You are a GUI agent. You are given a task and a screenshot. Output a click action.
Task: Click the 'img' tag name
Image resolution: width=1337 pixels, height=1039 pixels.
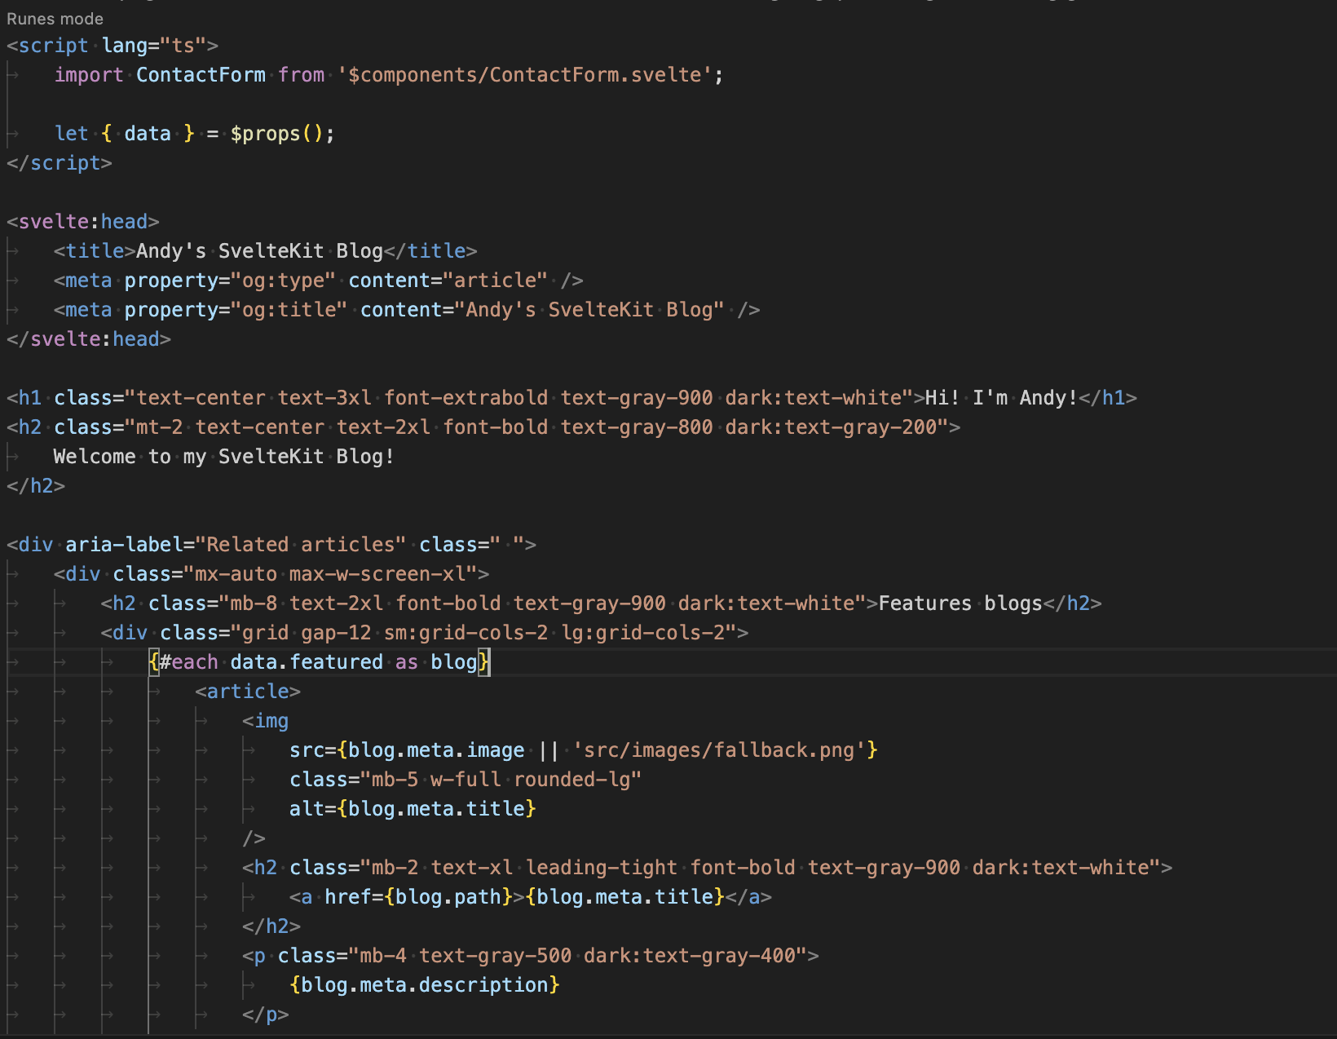tap(271, 721)
